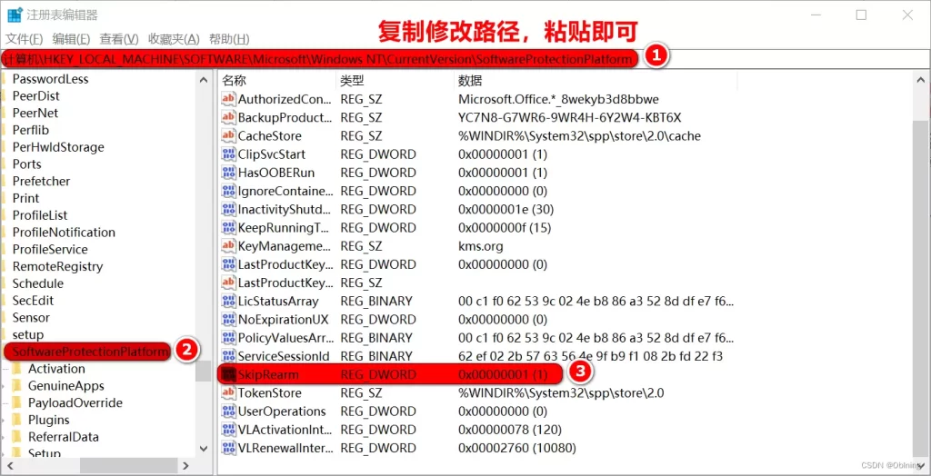Click the string icon next to CacheStore

(x=228, y=135)
